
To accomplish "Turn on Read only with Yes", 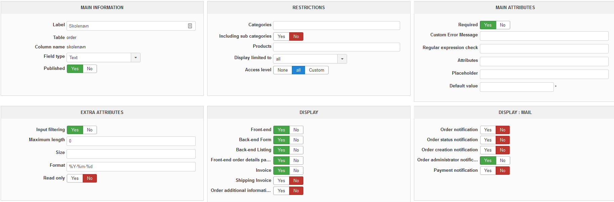I will pos(75,178).
